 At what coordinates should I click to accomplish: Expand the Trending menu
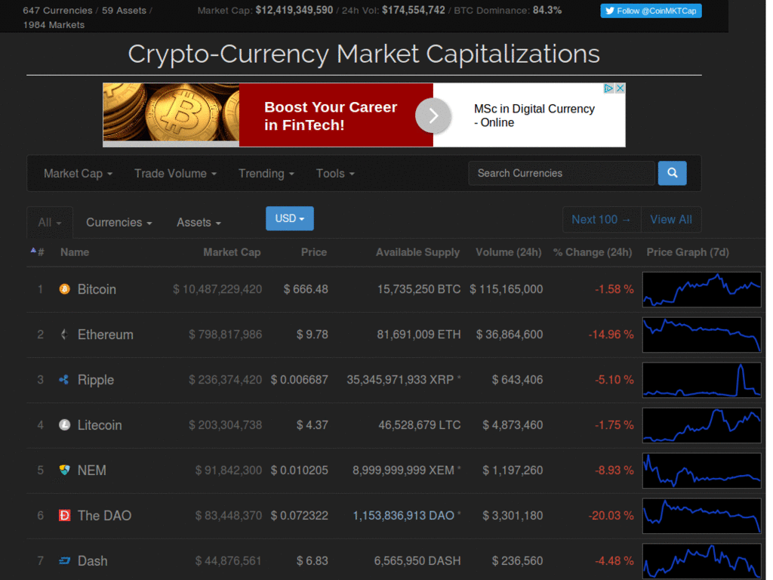point(266,174)
